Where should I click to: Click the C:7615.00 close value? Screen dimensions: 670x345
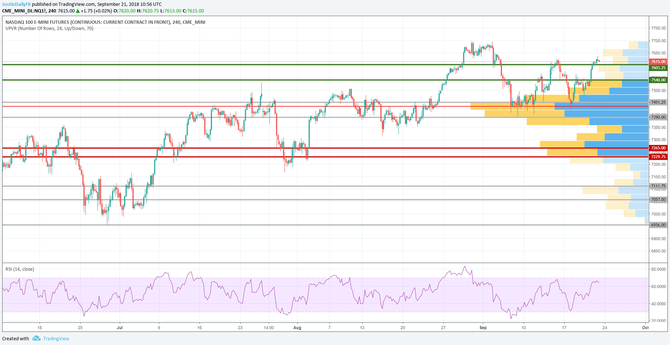click(193, 11)
